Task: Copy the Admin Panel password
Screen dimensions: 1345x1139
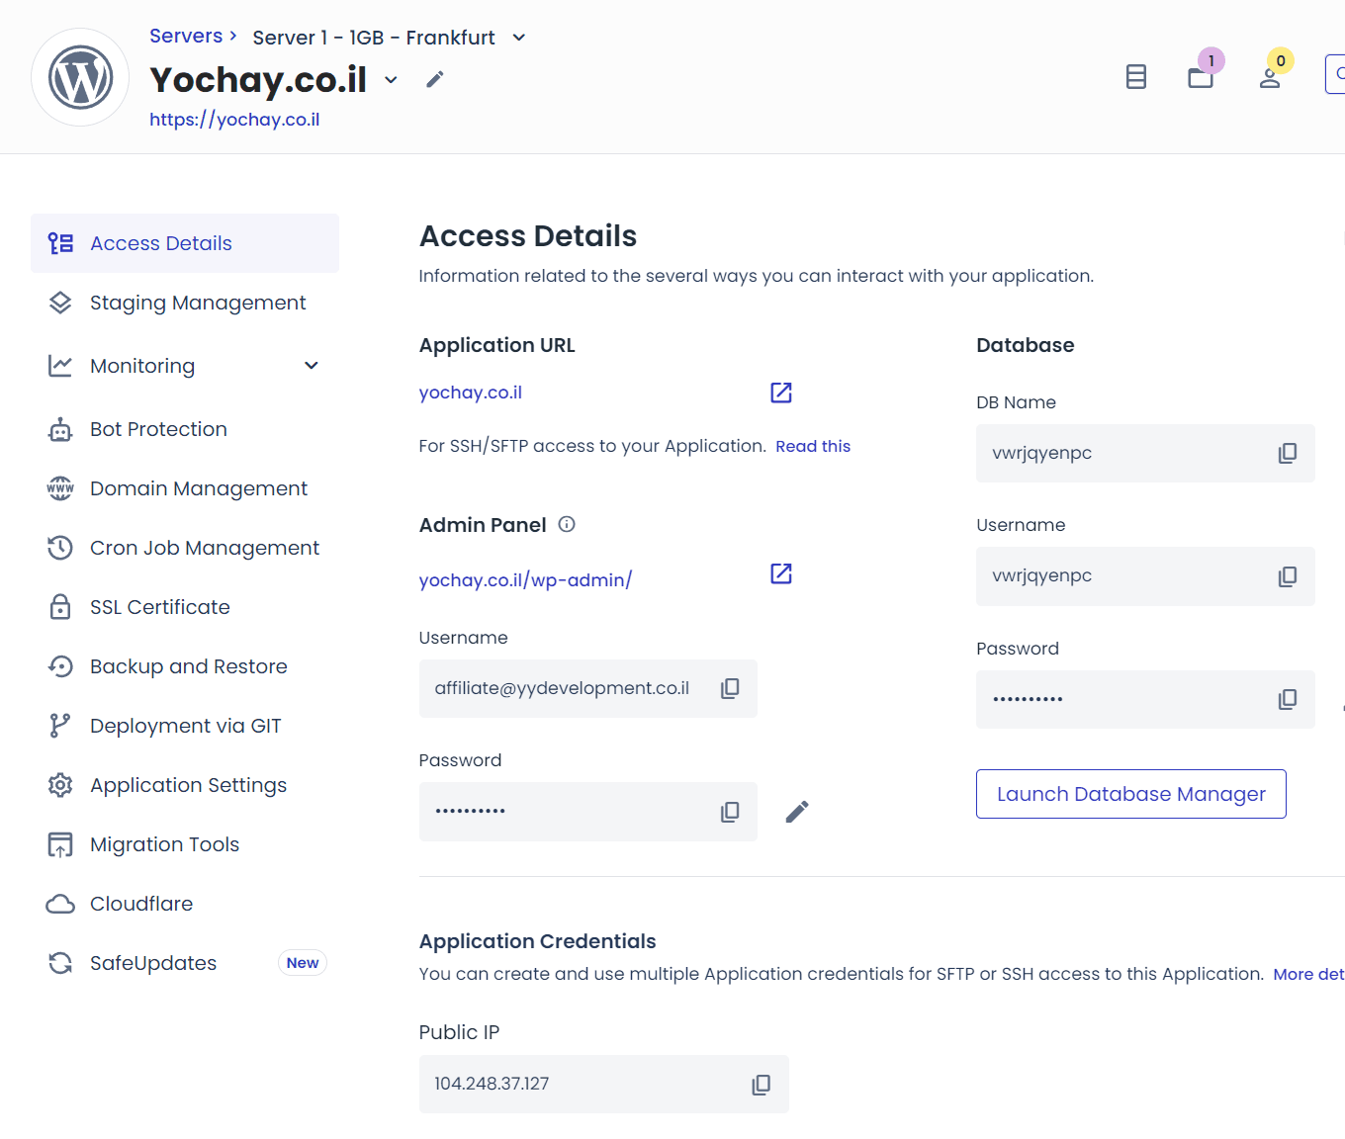Action: click(x=730, y=812)
